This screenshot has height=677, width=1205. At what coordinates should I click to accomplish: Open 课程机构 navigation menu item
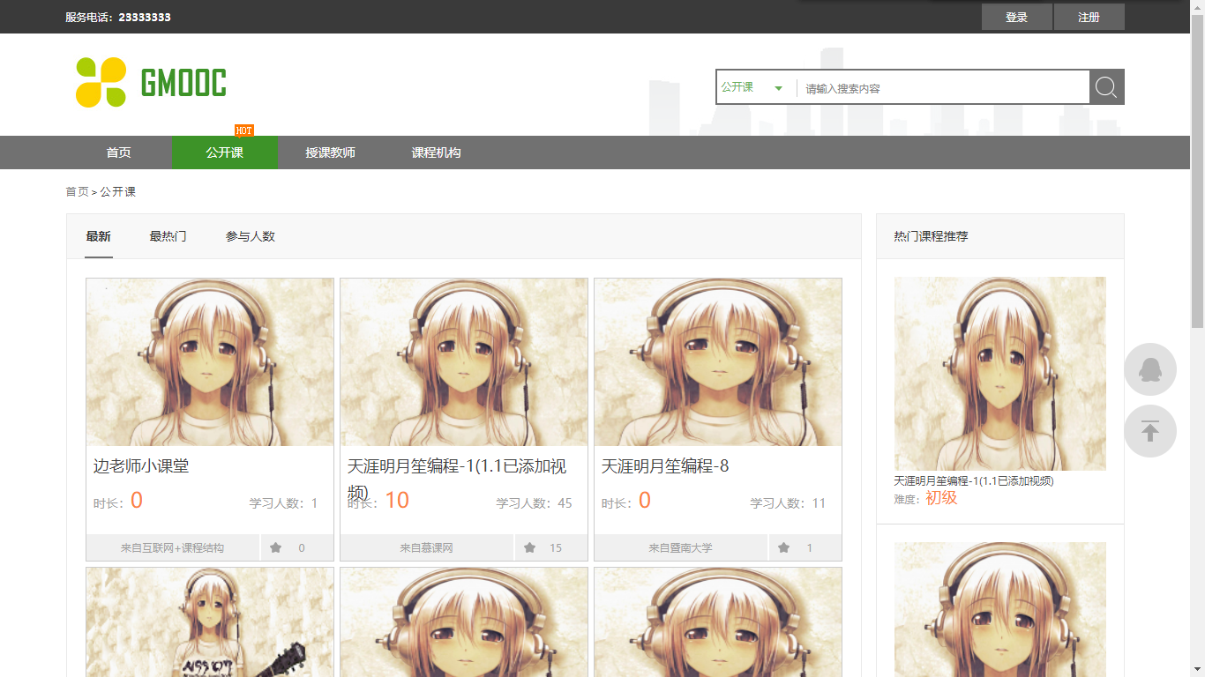(437, 153)
